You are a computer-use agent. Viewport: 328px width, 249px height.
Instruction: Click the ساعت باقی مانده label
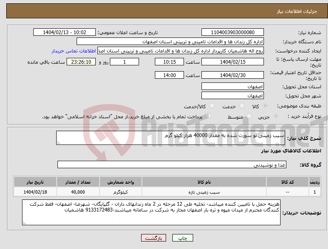[46, 62]
